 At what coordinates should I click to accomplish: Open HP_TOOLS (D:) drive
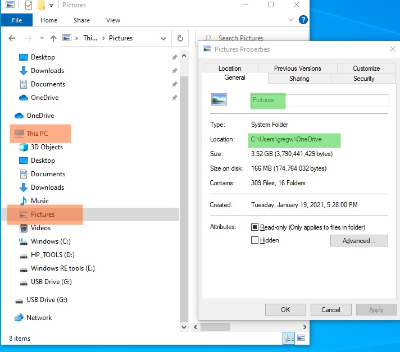53,255
